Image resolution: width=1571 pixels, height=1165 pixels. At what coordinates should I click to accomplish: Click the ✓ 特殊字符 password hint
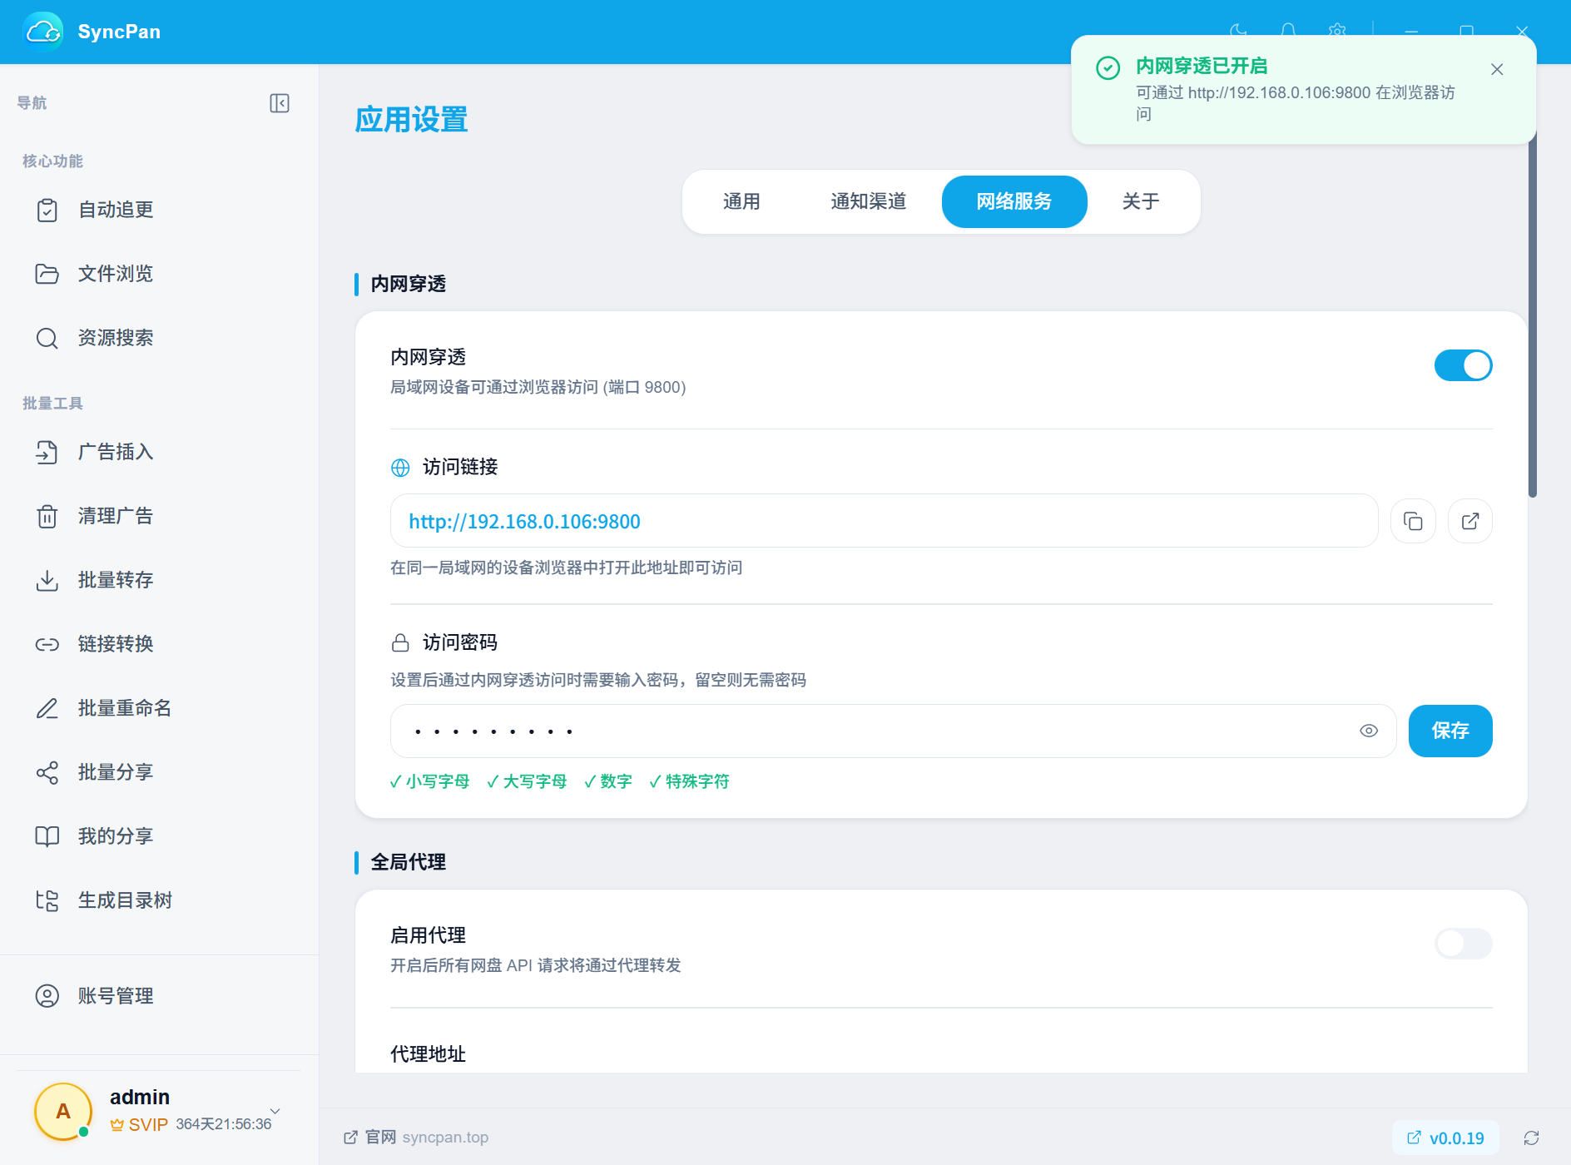[689, 781]
